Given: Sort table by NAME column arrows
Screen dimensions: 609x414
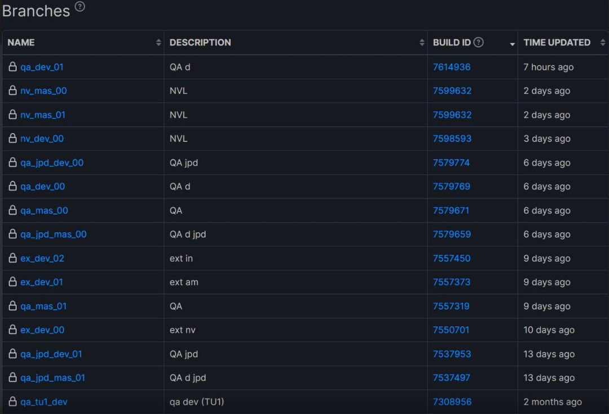Looking at the screenshot, I should coord(158,42).
